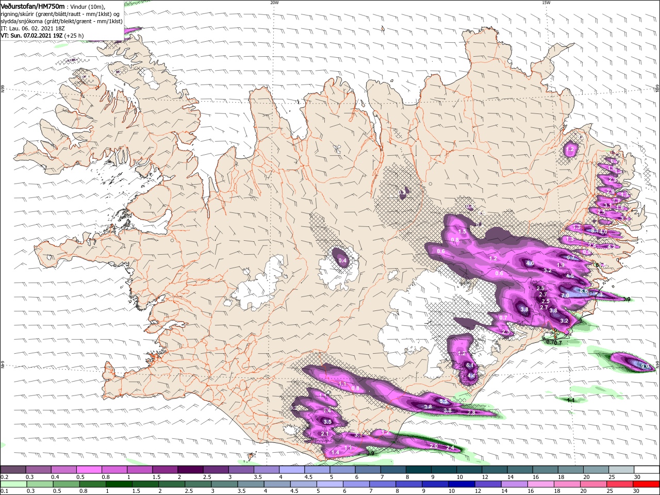Viewport: 660px width, 495px height.
Task: Click the 5.5 precipitation value on map
Action: tap(443, 401)
